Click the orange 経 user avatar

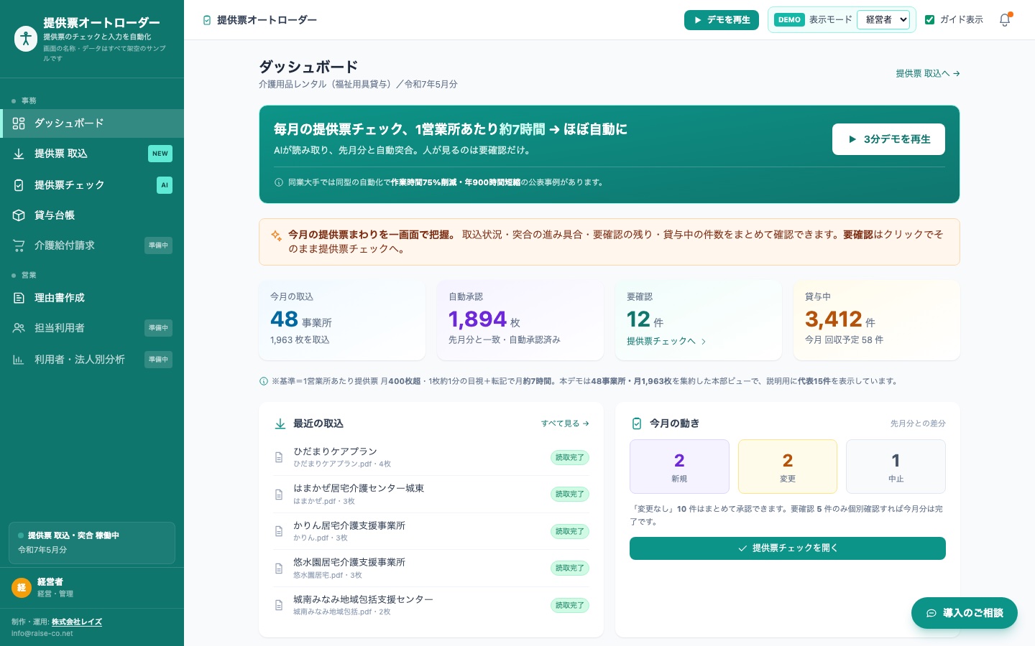(22, 587)
